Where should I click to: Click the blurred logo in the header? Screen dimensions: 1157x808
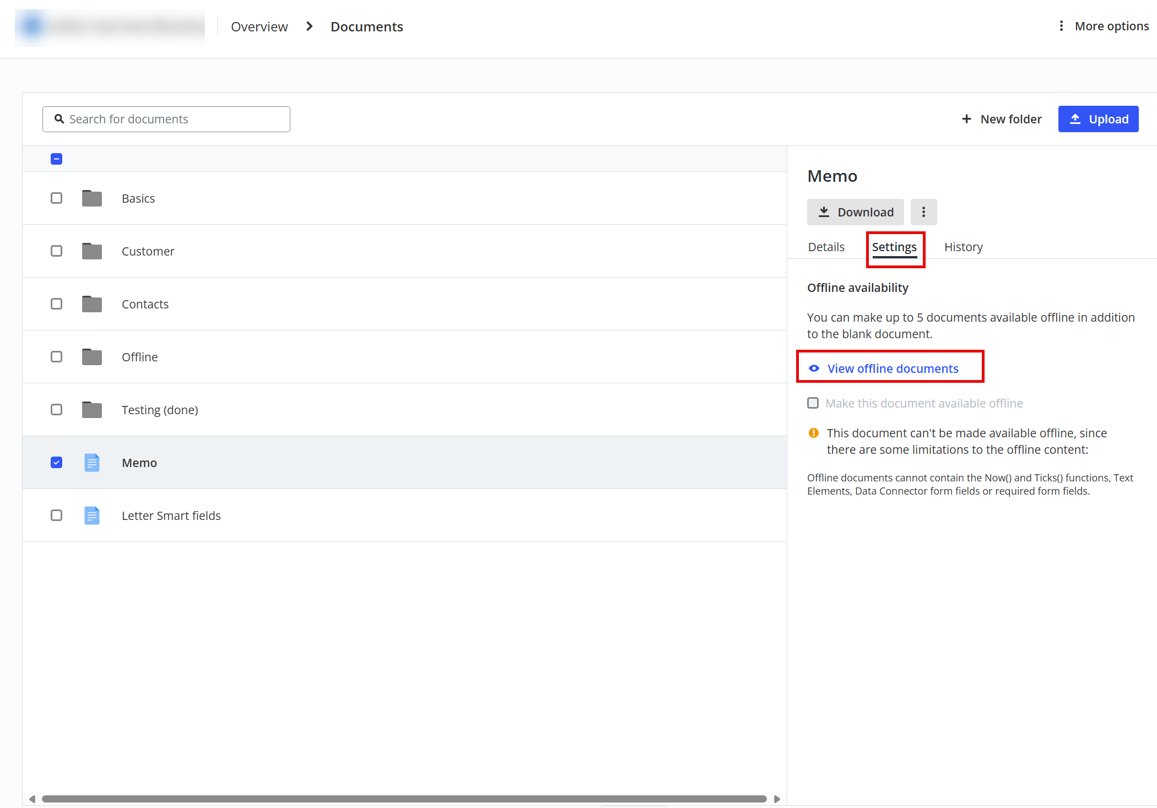tap(110, 26)
